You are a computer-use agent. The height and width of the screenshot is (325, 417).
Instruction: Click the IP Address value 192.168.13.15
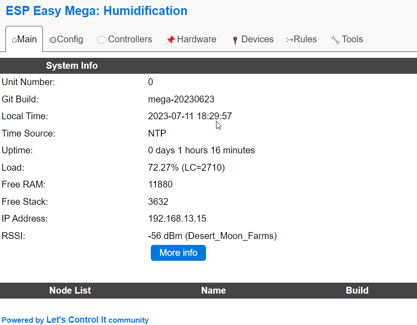point(178,218)
